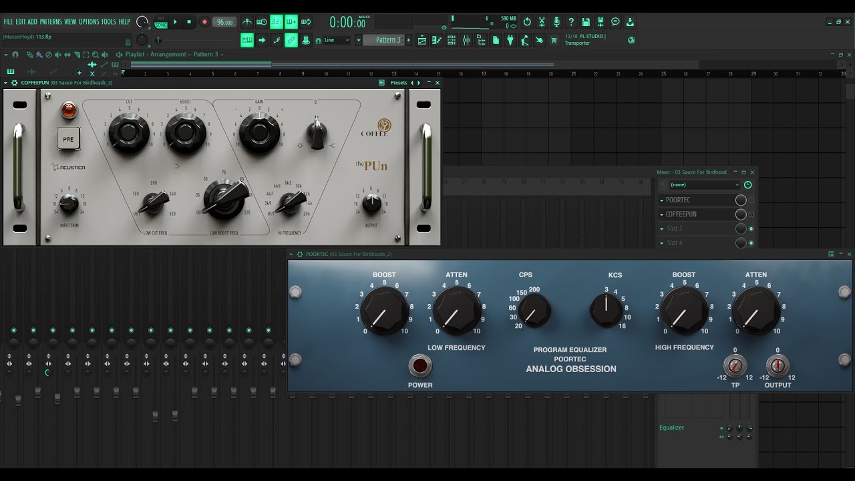Image resolution: width=855 pixels, height=481 pixels.
Task: Click the save project floppy icon
Action: coord(586,22)
